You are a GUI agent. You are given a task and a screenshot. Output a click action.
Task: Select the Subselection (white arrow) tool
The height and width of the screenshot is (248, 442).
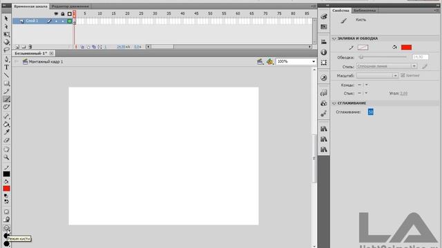click(6, 26)
